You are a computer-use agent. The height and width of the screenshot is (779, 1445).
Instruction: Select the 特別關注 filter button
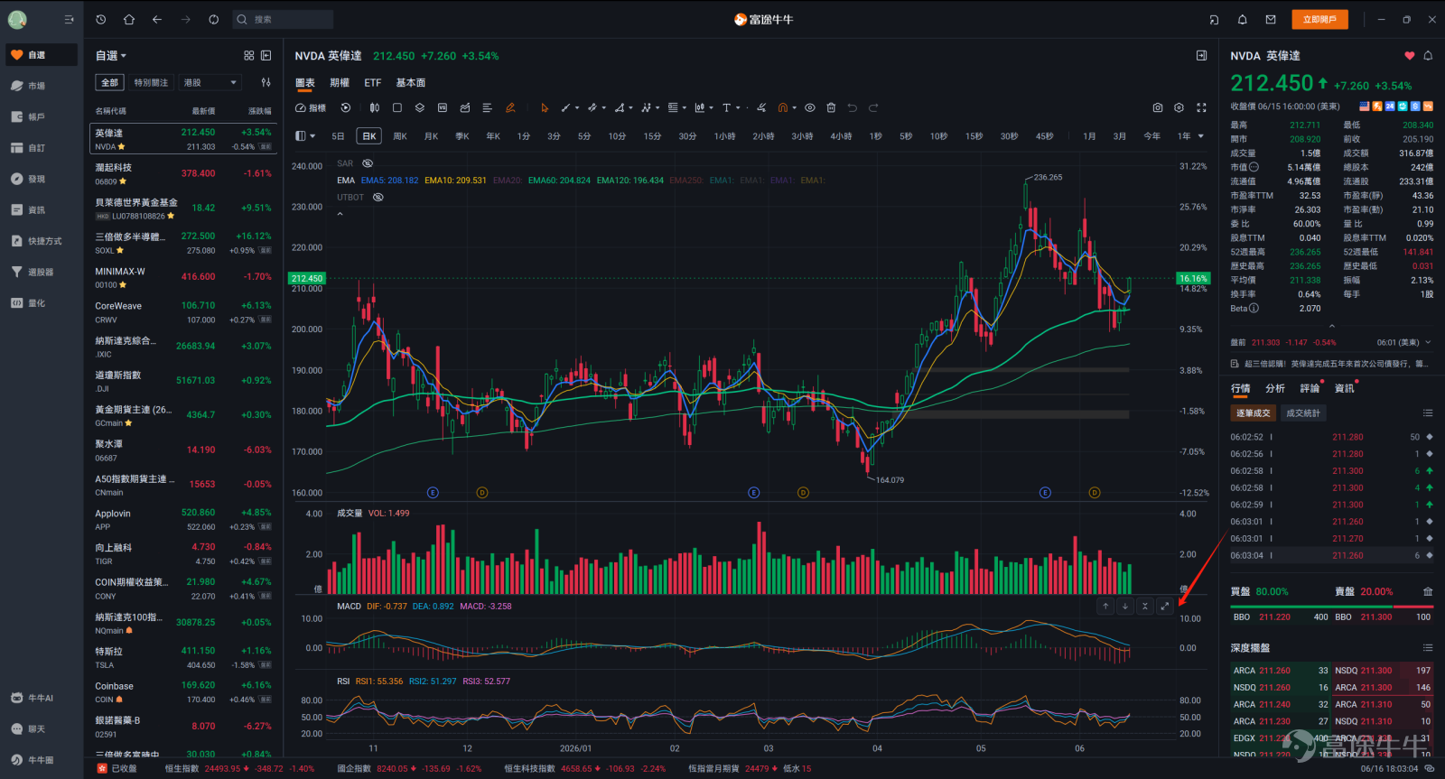(x=151, y=82)
